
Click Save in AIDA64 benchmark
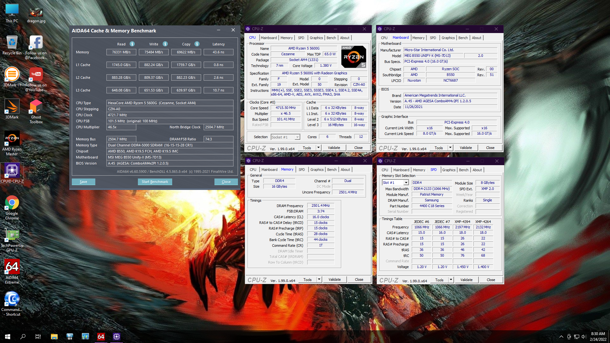[83, 182]
